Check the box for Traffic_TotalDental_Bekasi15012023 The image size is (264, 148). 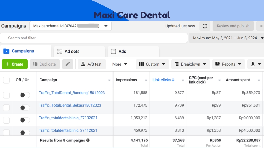(6, 107)
